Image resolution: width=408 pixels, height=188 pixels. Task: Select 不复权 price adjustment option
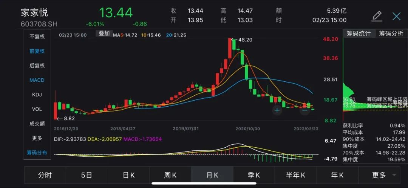tap(37, 37)
